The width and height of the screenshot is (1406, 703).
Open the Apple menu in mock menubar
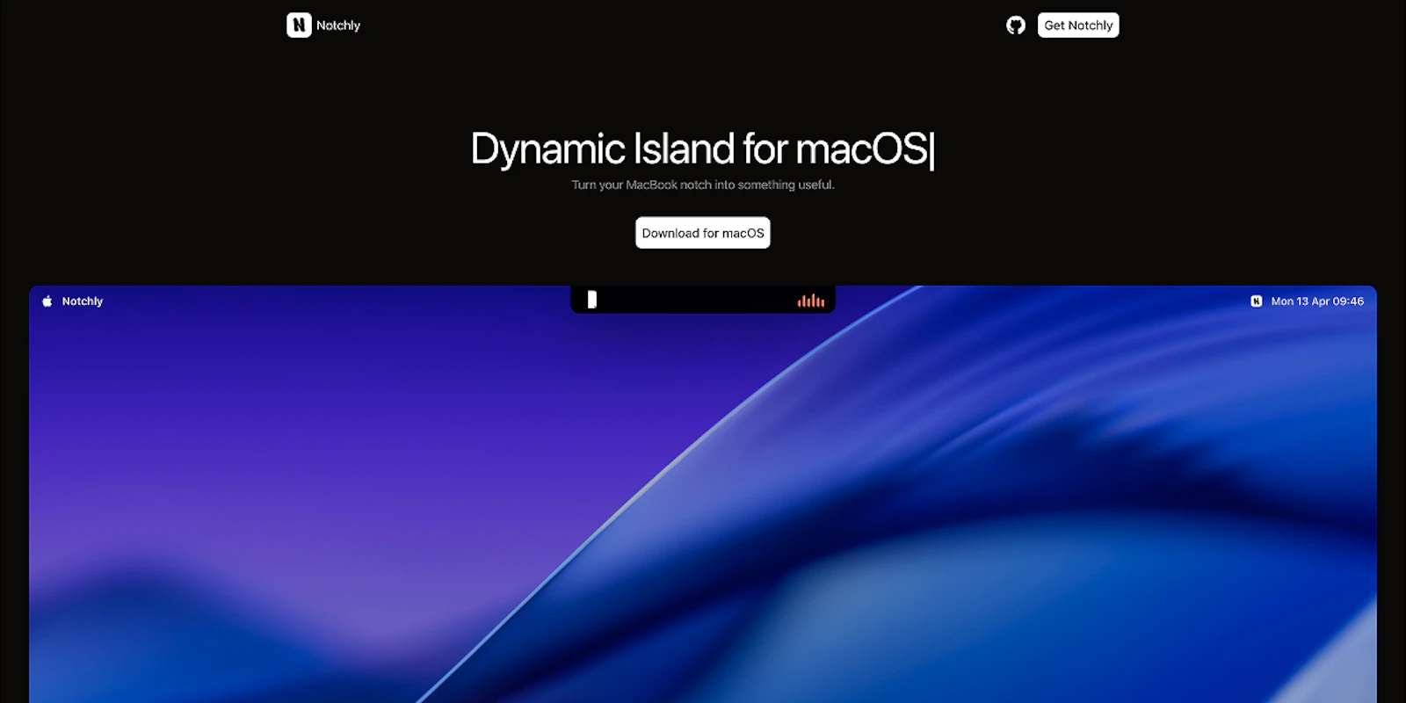pyautogui.click(x=47, y=301)
